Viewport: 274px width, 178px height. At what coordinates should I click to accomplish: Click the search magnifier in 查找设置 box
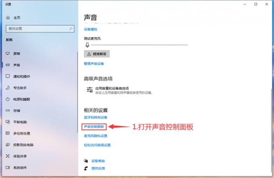pos(71,29)
